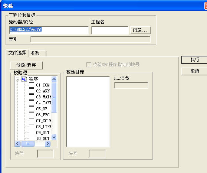Click the vertical scrollbar thumb in 校验源
The image size is (207, 173).
point(54,98)
